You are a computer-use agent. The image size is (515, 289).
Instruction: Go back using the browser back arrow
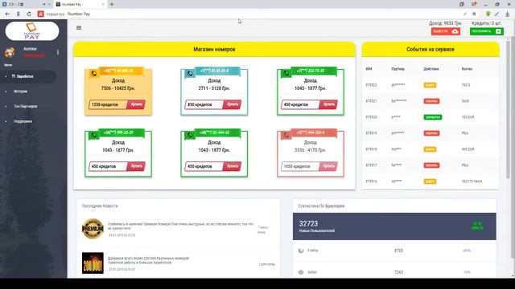click(7, 14)
